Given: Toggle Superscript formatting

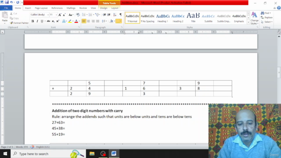Looking at the screenshot, I should [58, 21].
